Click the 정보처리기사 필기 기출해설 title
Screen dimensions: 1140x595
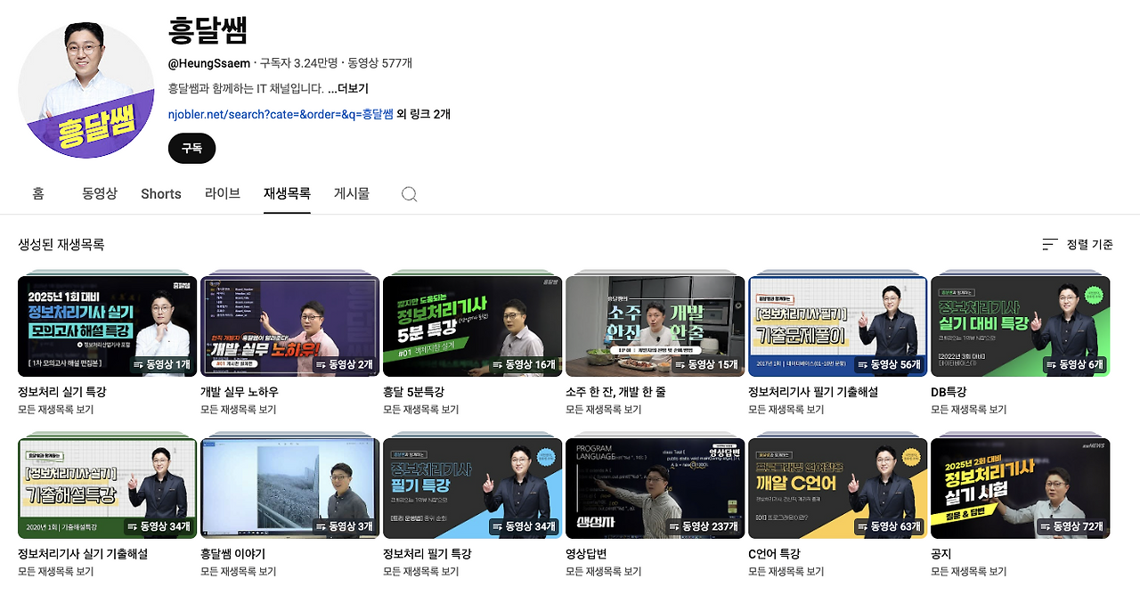tap(813, 392)
